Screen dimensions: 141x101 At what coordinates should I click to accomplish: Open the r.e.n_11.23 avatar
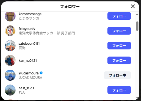coord(10,90)
